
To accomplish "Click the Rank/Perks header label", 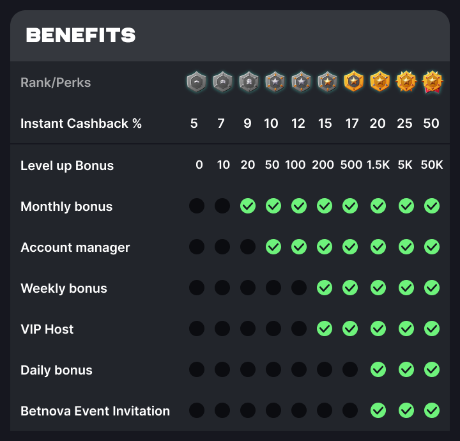I will [56, 82].
